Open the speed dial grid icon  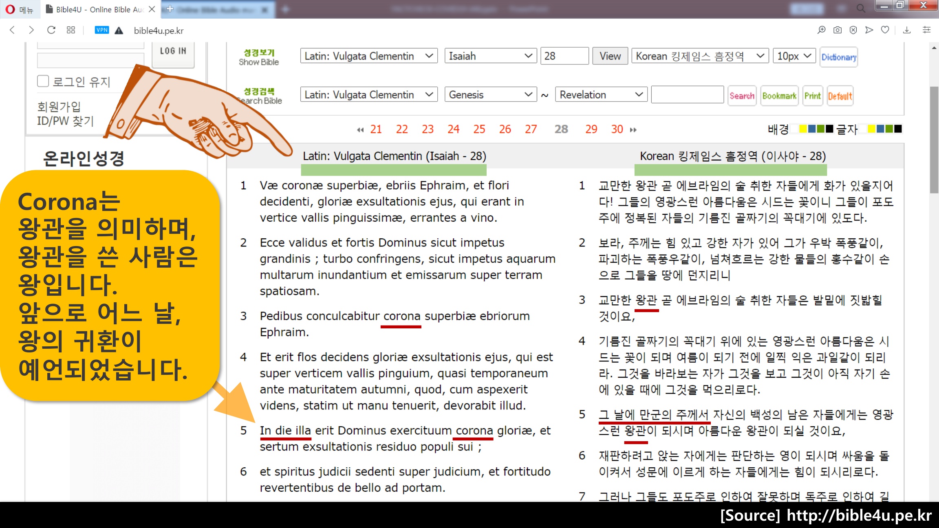tap(71, 30)
